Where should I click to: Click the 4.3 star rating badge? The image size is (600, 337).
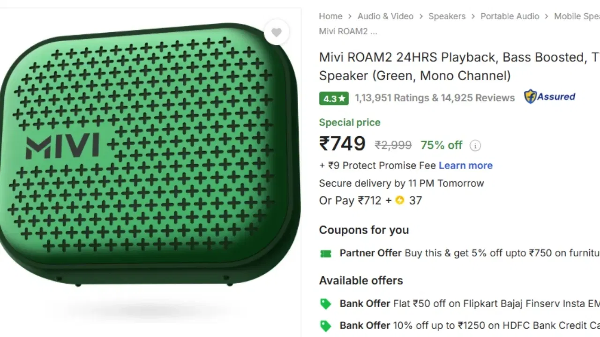(x=334, y=98)
